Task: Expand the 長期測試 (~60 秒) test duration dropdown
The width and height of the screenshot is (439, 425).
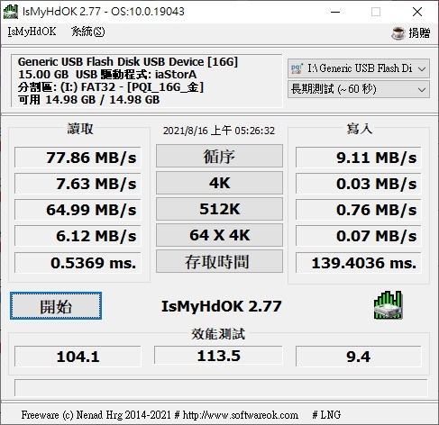Action: tap(359, 89)
